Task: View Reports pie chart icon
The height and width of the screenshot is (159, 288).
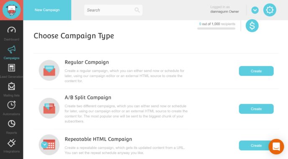Action: [x=11, y=124]
